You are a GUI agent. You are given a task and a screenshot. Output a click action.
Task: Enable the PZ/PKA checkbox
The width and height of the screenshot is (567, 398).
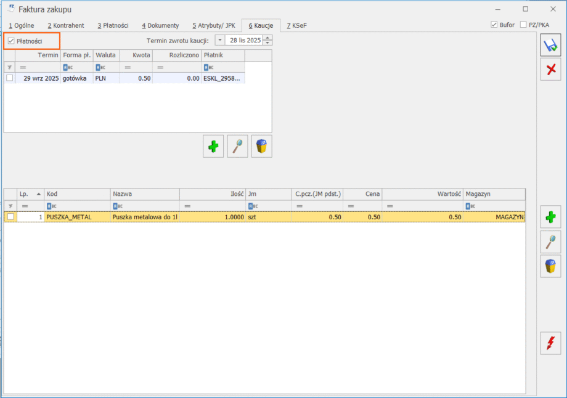click(x=523, y=25)
